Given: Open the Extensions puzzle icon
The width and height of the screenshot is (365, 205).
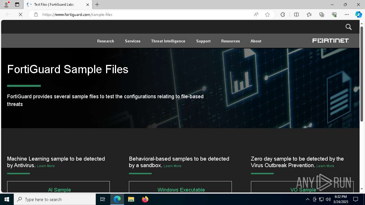Looking at the screenshot, I should tap(283, 15).
